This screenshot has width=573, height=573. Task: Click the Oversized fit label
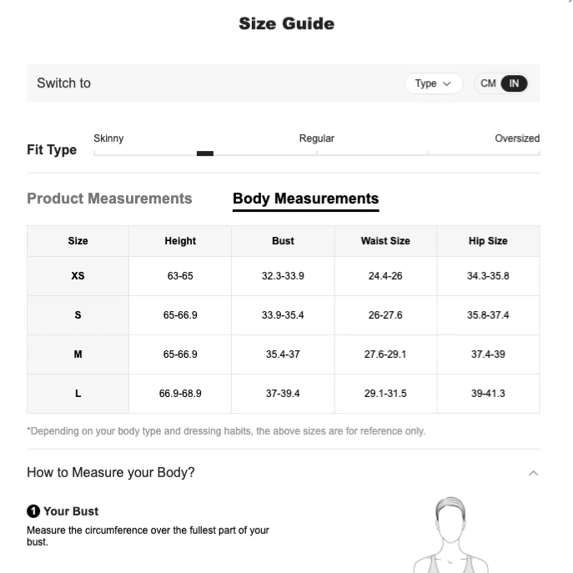coord(517,138)
